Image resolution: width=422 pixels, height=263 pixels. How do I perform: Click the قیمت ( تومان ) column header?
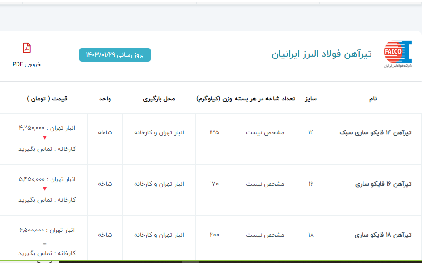click(x=47, y=99)
